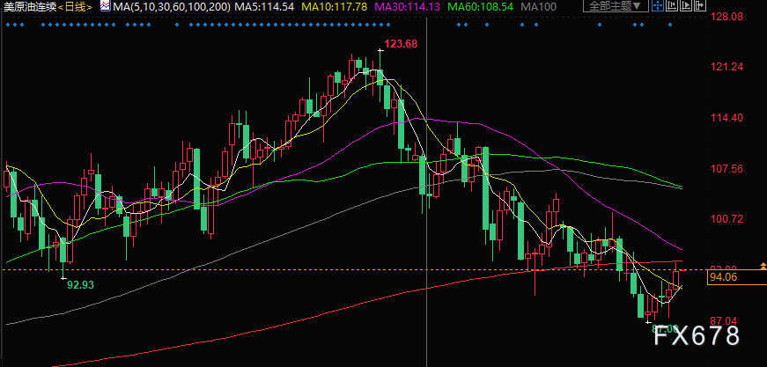This screenshot has height=367, width=767.
Task: Click the 92.93 low price marker
Action: pyautogui.click(x=80, y=284)
